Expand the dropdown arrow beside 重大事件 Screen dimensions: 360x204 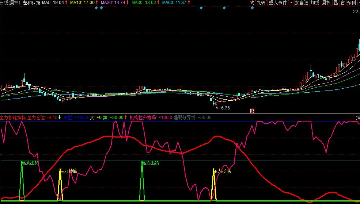[291, 3]
